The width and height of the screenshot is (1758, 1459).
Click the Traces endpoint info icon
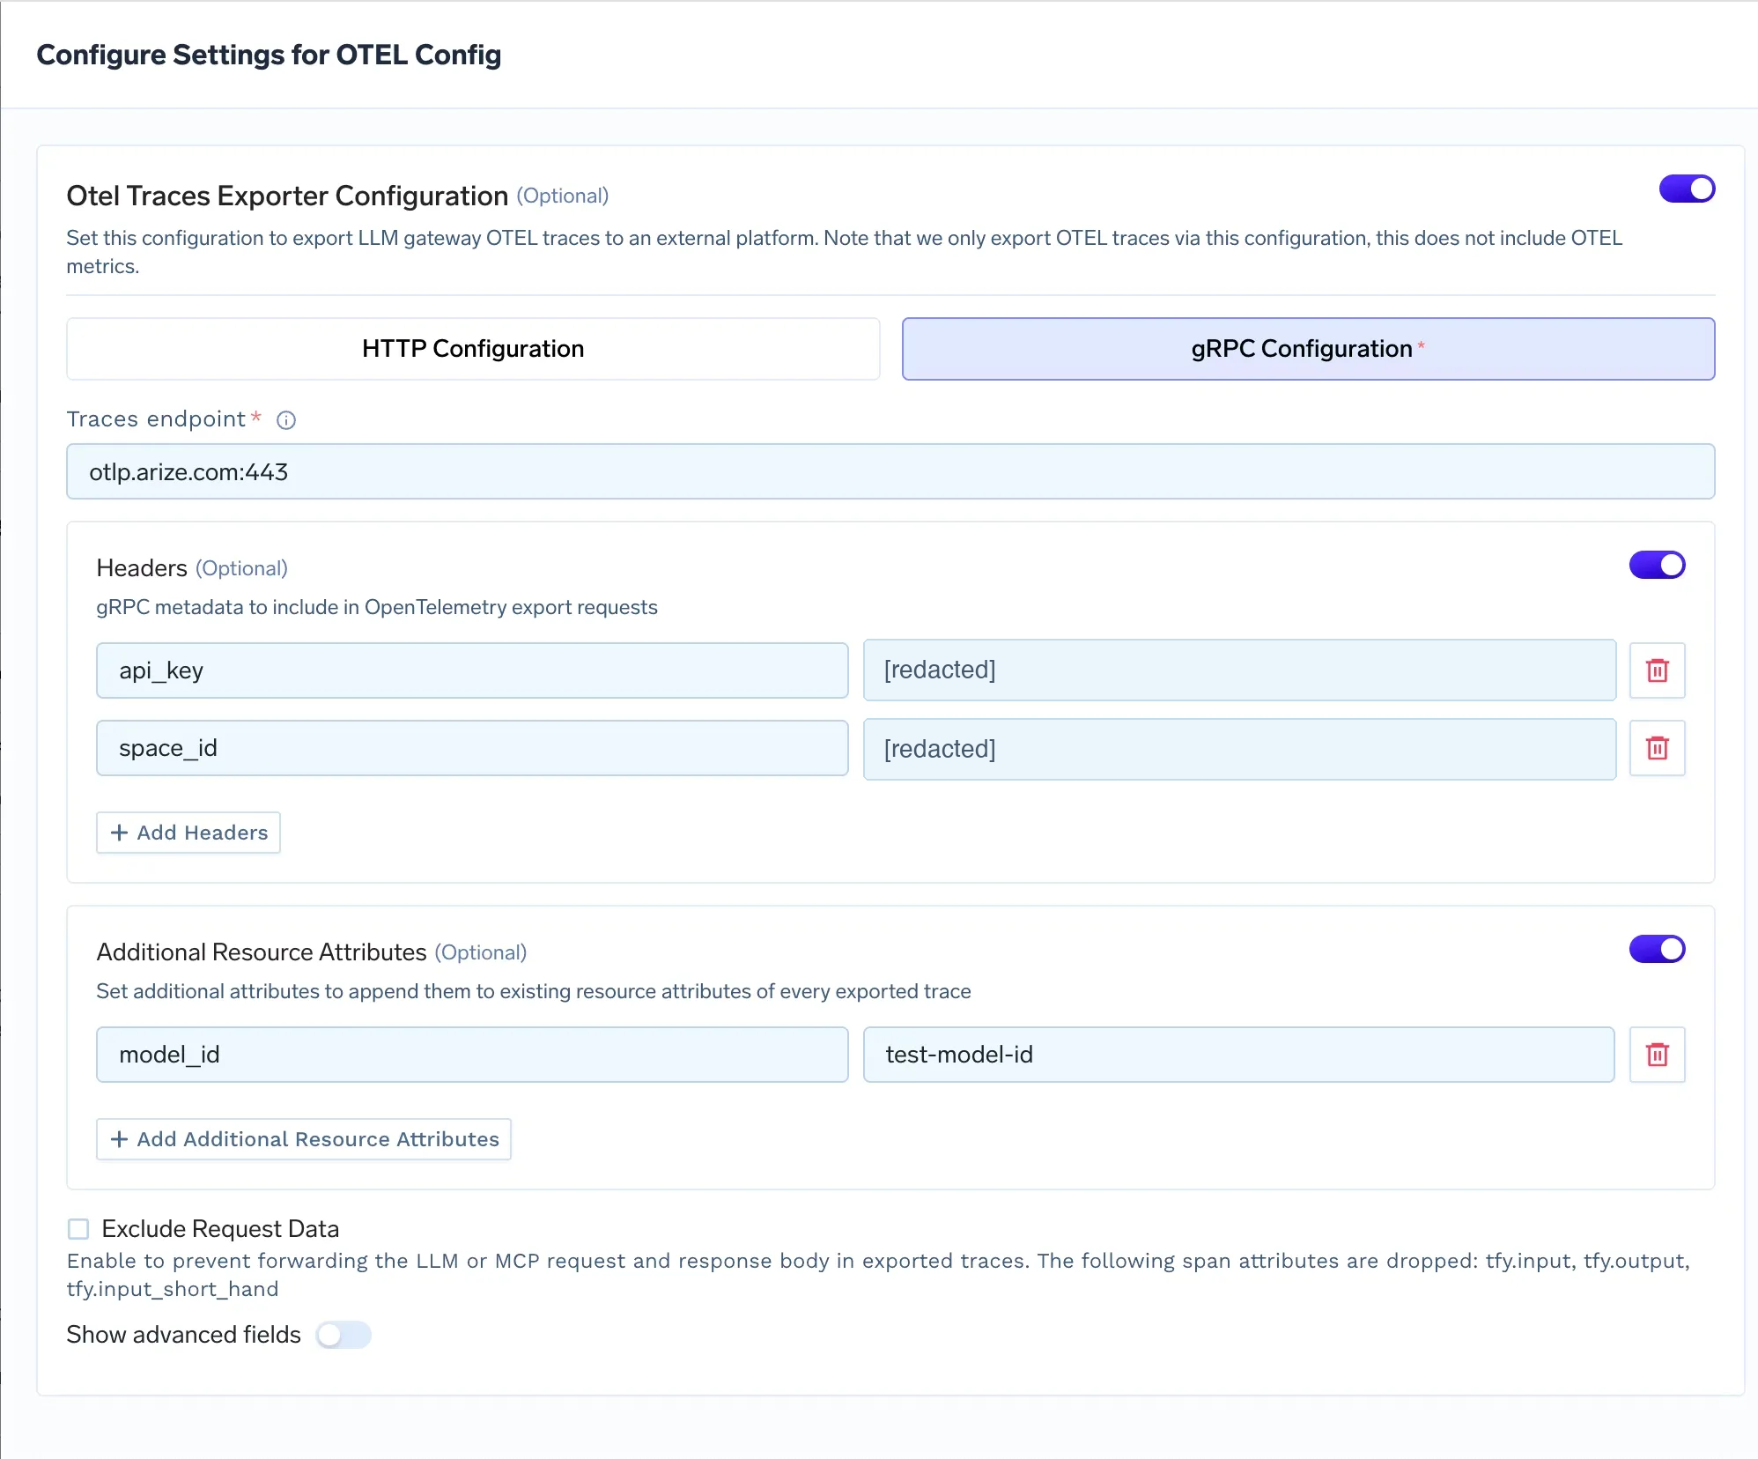pos(286,420)
